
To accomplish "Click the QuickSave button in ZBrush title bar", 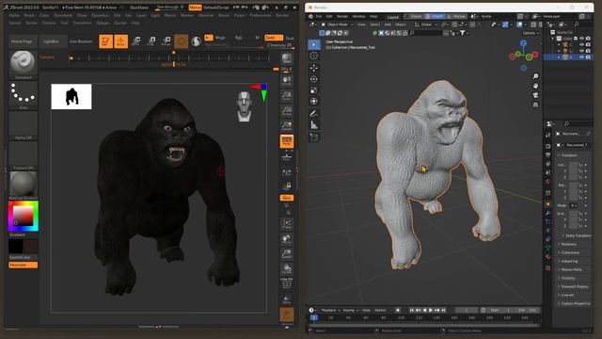I will tap(138, 8).
